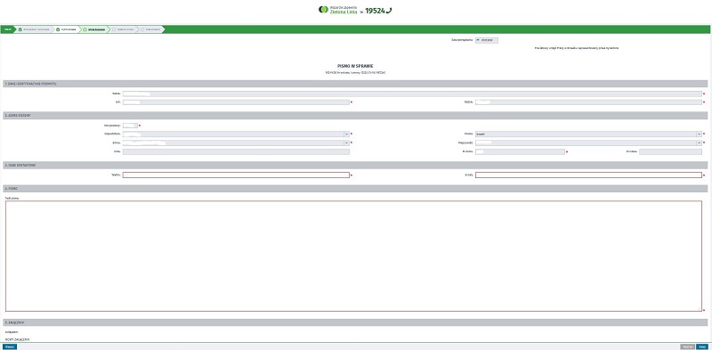
Task: Expand the Powiat dropdown arrow
Action: point(699,134)
